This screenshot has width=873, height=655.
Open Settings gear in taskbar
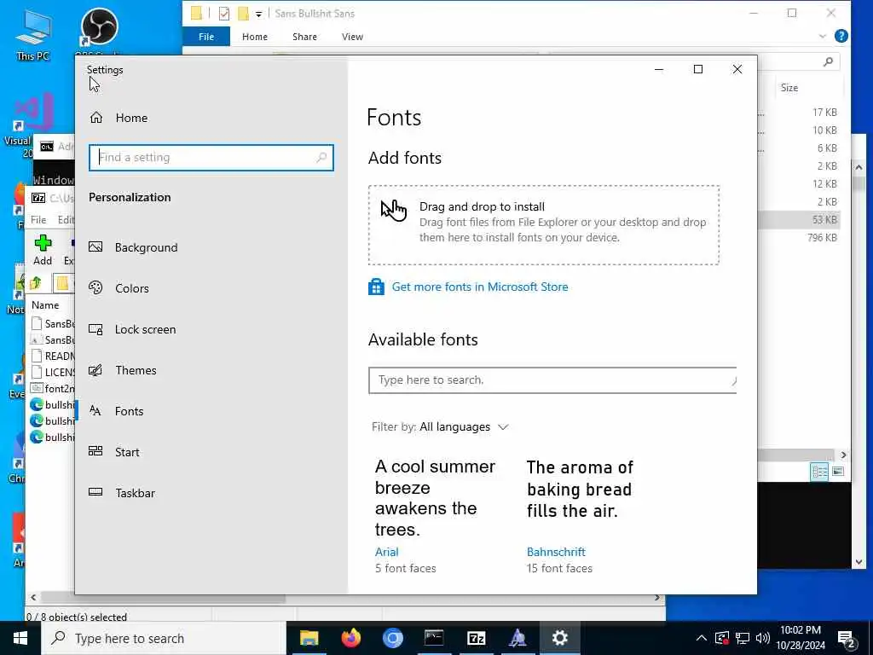click(x=559, y=638)
